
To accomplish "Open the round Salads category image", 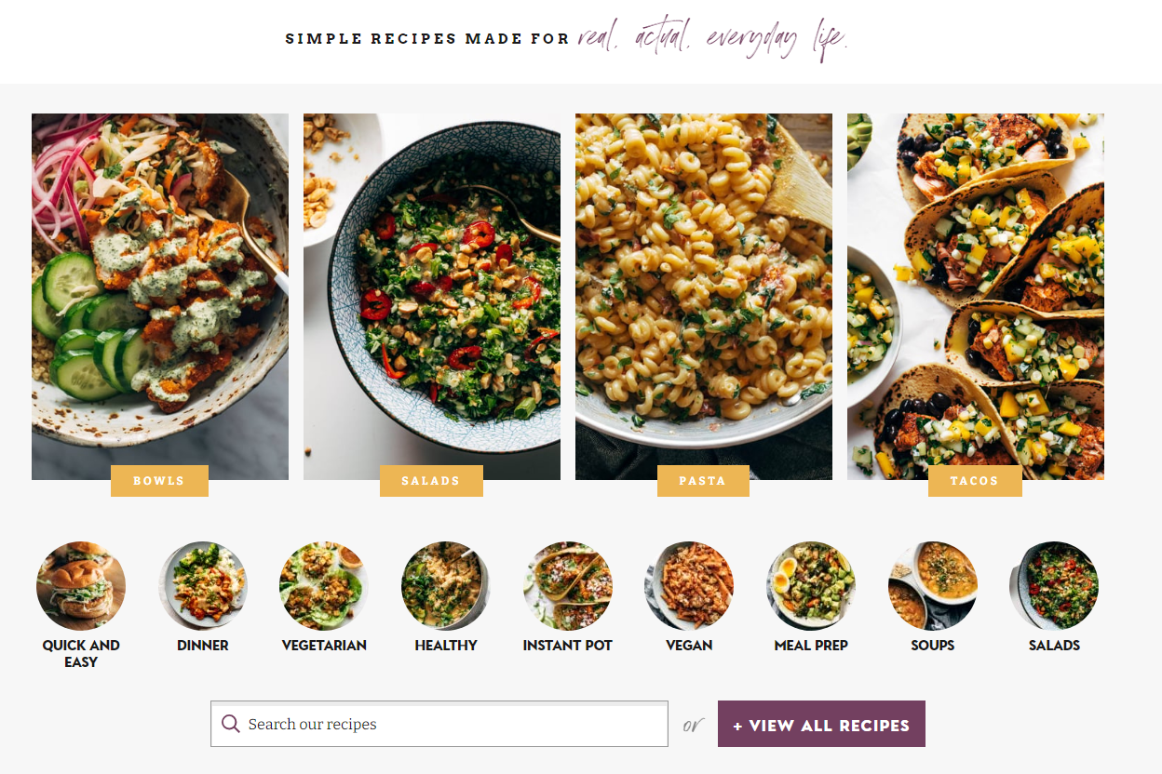I will coord(1054,586).
